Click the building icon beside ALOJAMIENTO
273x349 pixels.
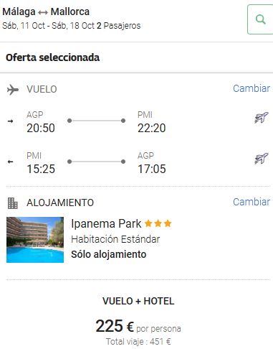pyautogui.click(x=12, y=203)
